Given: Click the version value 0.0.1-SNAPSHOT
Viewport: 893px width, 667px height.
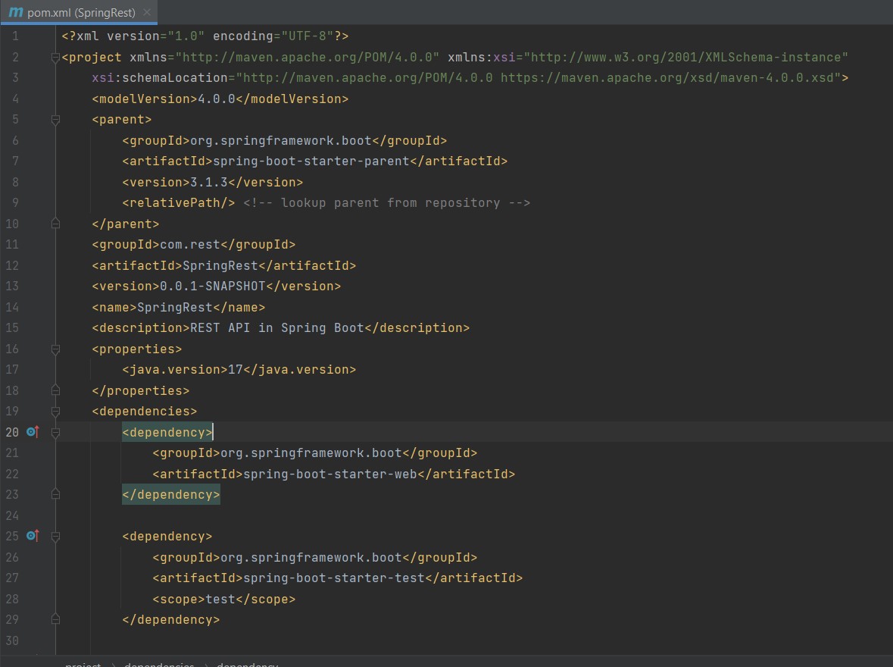Looking at the screenshot, I should click(213, 287).
